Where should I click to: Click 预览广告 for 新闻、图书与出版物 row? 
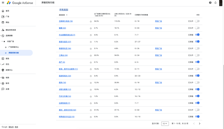click(x=158, y=69)
